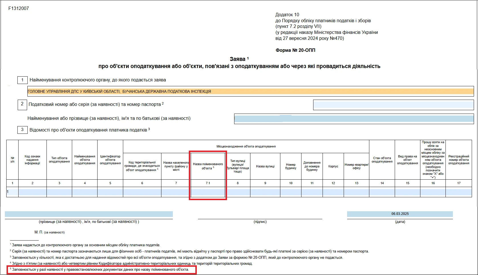Click the date field showing 06.03.2025
Image resolution: width=478 pixels, height=275 pixels.
click(x=400, y=214)
